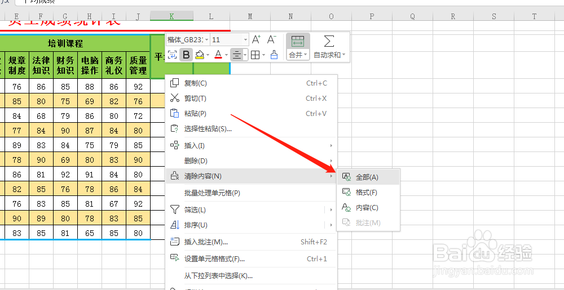Viewport: 564px width, 290px height.
Task: Apply the red font color A
Action: (218, 55)
